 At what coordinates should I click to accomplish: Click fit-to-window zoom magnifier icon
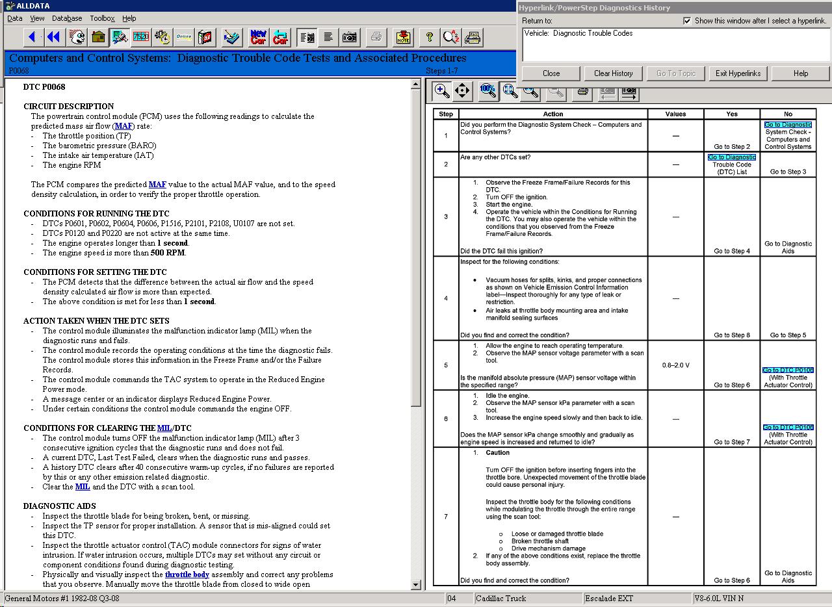[510, 91]
